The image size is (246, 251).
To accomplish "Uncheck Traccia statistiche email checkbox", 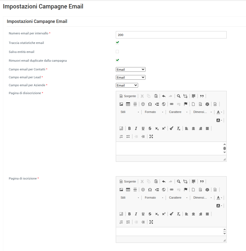I will (117, 43).
